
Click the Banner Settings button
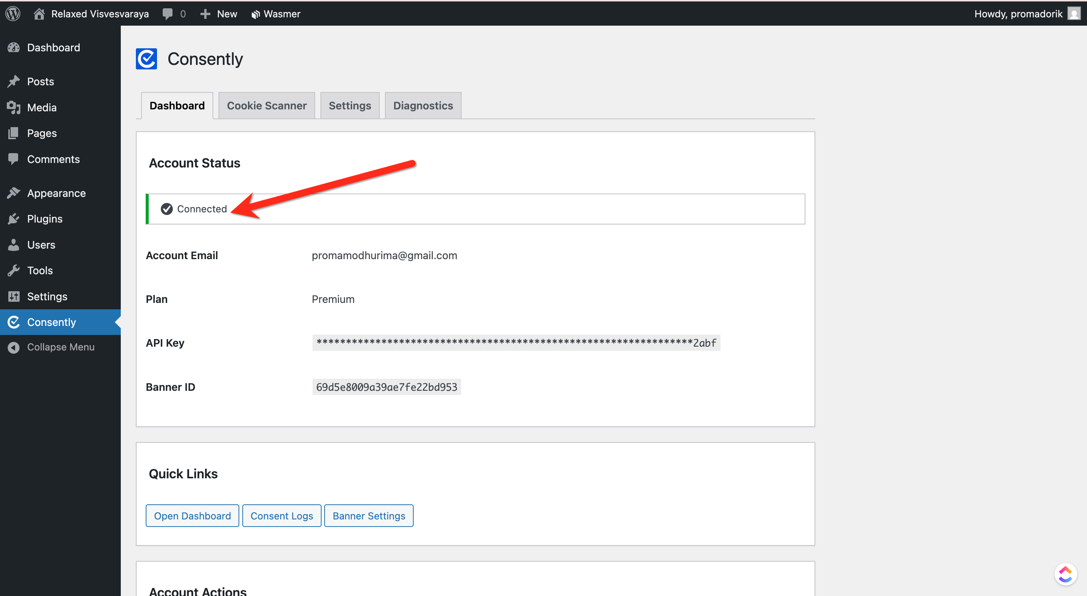click(x=368, y=515)
